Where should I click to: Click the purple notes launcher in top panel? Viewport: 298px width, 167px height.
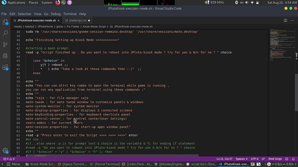click(x=69, y=3)
